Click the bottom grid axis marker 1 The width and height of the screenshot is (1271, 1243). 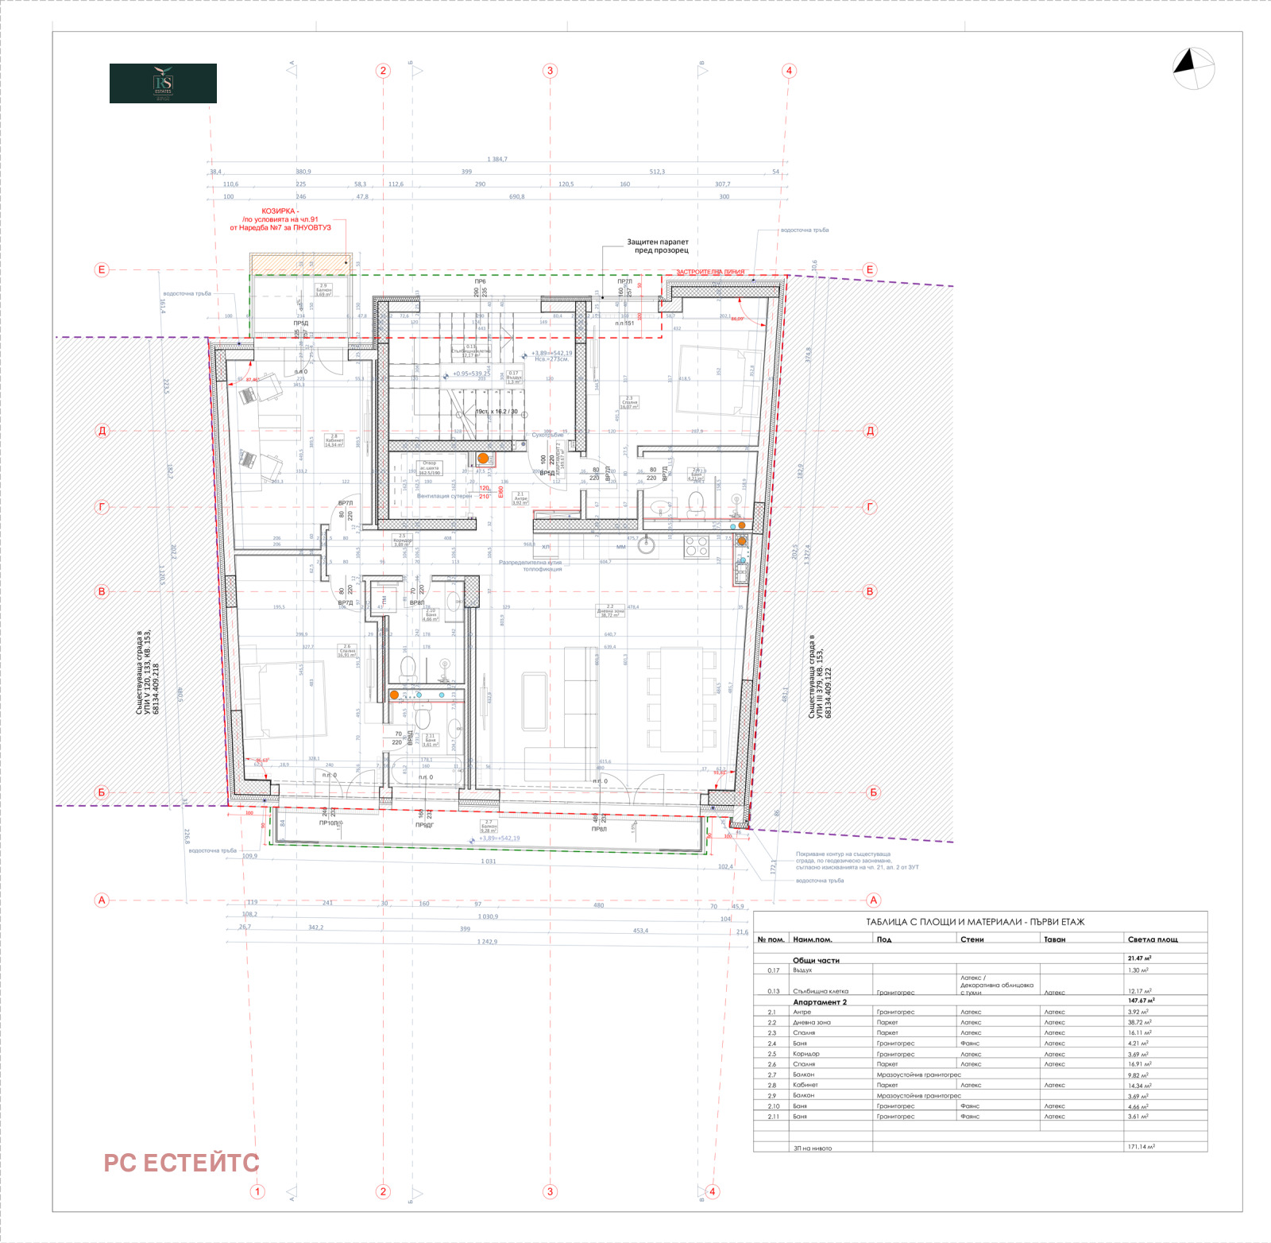pos(257,1191)
